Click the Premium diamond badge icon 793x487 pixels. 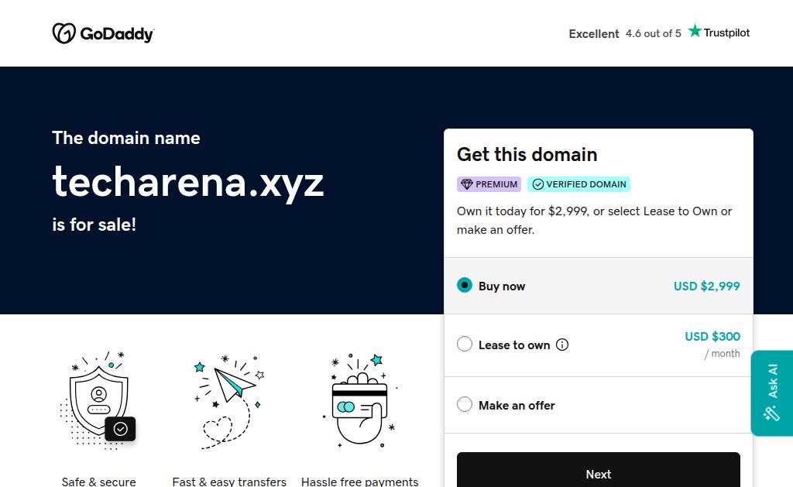click(466, 184)
